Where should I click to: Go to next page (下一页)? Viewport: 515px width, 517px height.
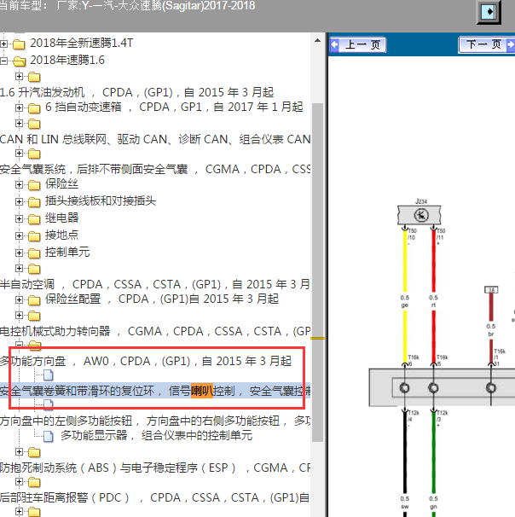487,45
